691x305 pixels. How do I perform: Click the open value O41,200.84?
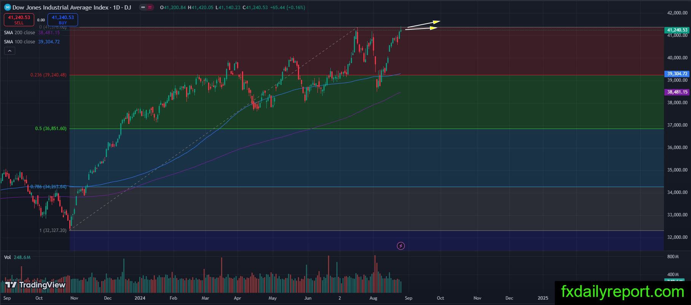pos(173,7)
